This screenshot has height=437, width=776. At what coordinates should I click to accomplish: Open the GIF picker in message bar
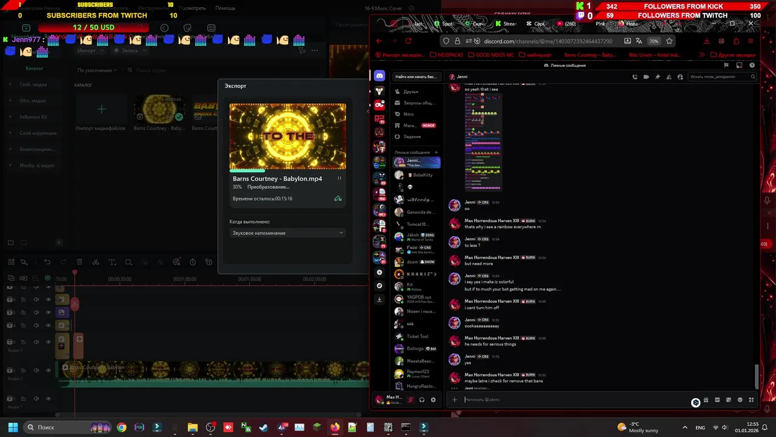click(717, 400)
